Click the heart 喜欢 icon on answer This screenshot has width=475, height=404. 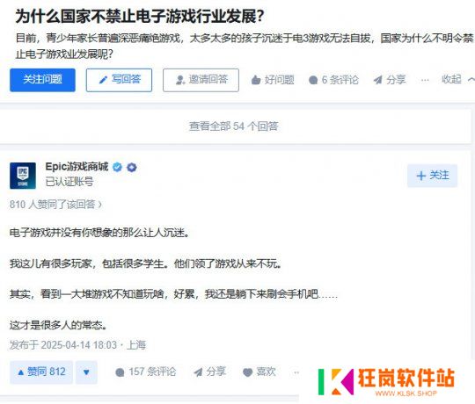pyautogui.click(x=247, y=372)
